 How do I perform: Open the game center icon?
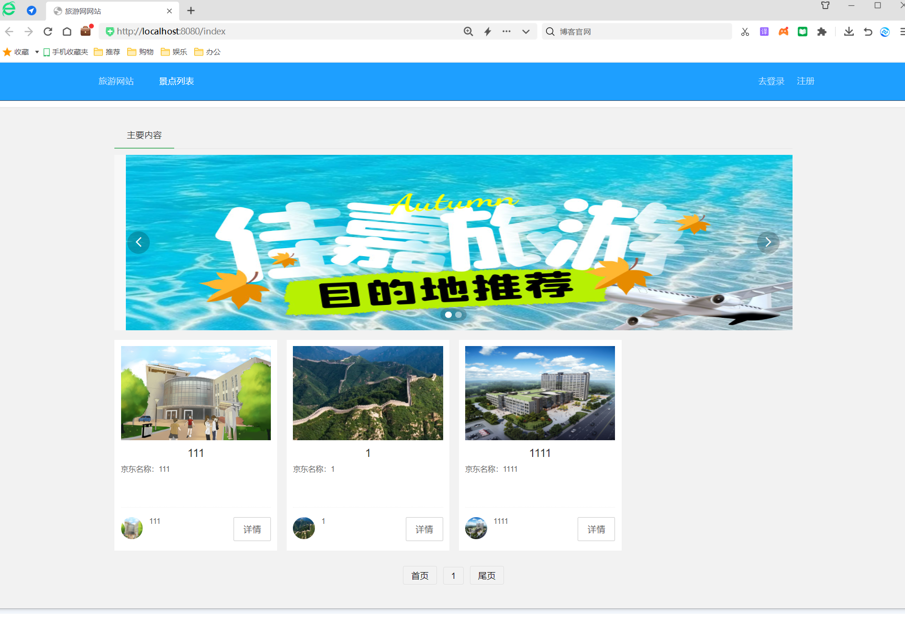tap(783, 32)
